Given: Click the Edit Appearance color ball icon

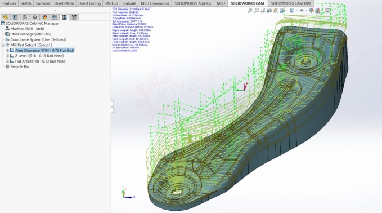Looking at the screenshot, I should tap(311, 11).
